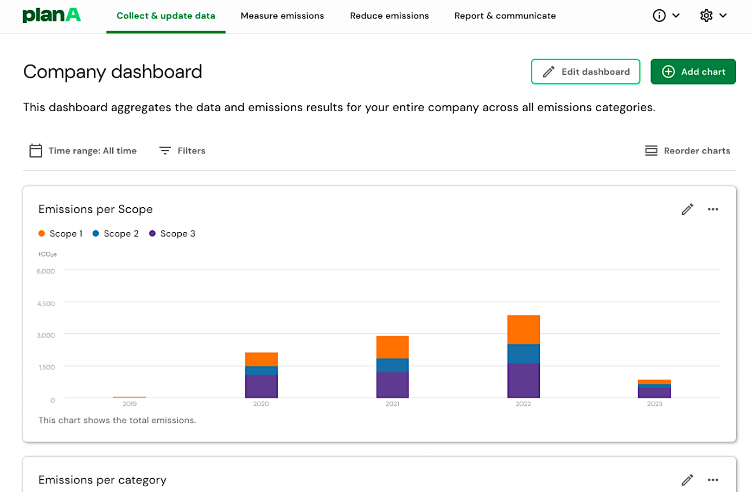
Task: Click the 2022 axis label
Action: pyautogui.click(x=524, y=404)
